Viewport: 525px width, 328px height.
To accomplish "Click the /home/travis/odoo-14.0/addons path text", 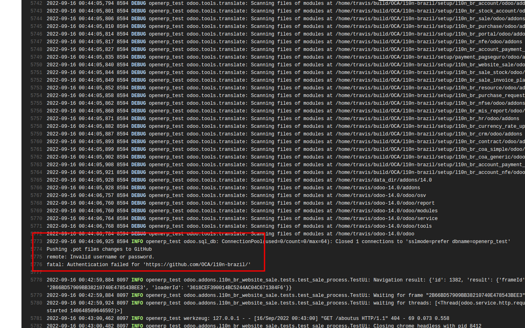I will (378, 188).
